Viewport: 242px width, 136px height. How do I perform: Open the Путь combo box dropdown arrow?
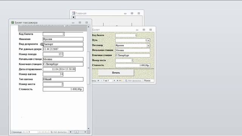click(148, 40)
